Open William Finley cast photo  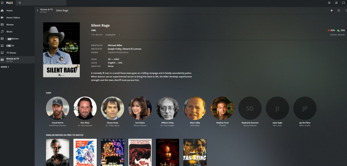(167, 108)
